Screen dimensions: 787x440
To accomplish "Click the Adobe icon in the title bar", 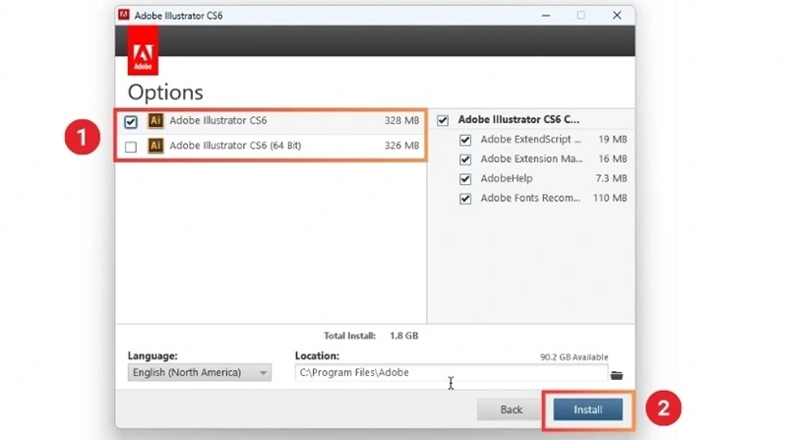I will (x=124, y=15).
